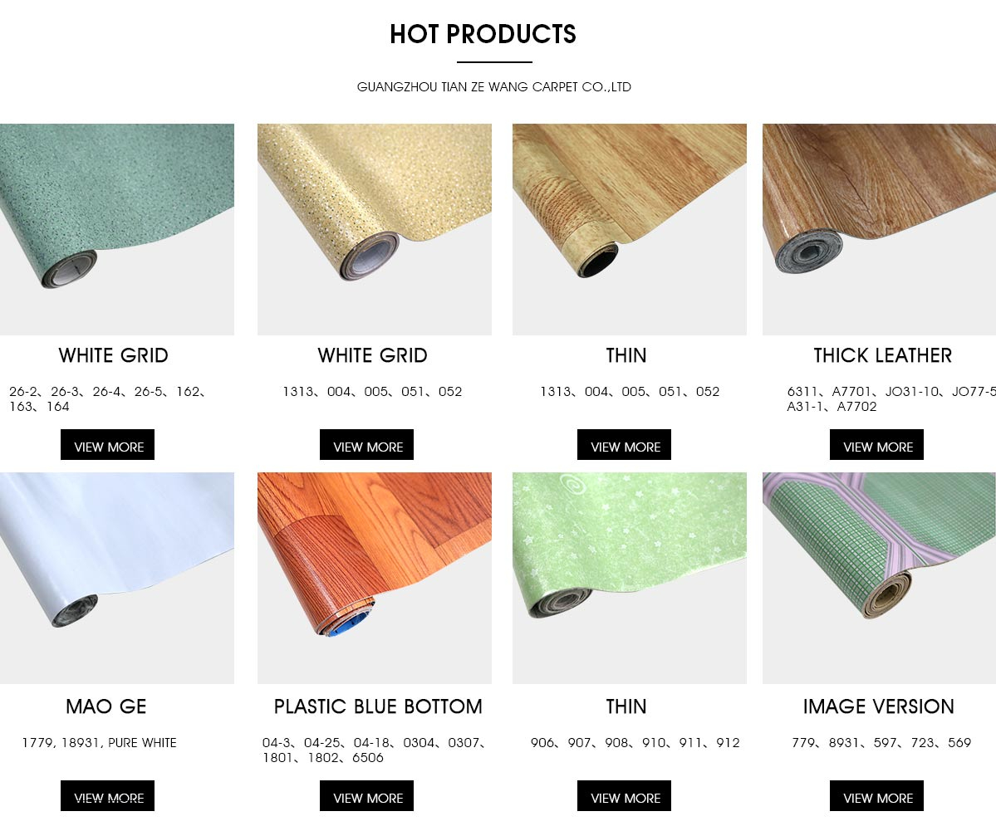
Task: Open the green speckled White Grid product image
Action: (117, 229)
